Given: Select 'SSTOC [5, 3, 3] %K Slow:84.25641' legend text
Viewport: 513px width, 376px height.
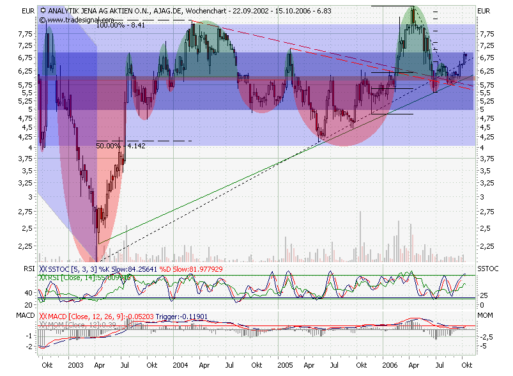Looking at the screenshot, I should (103, 269).
